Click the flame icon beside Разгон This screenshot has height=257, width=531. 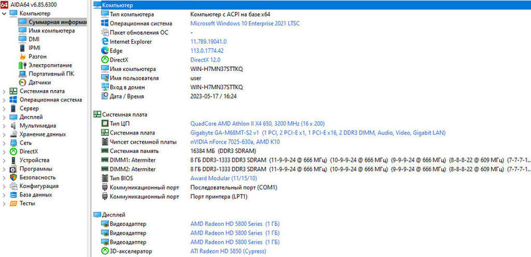[23, 56]
